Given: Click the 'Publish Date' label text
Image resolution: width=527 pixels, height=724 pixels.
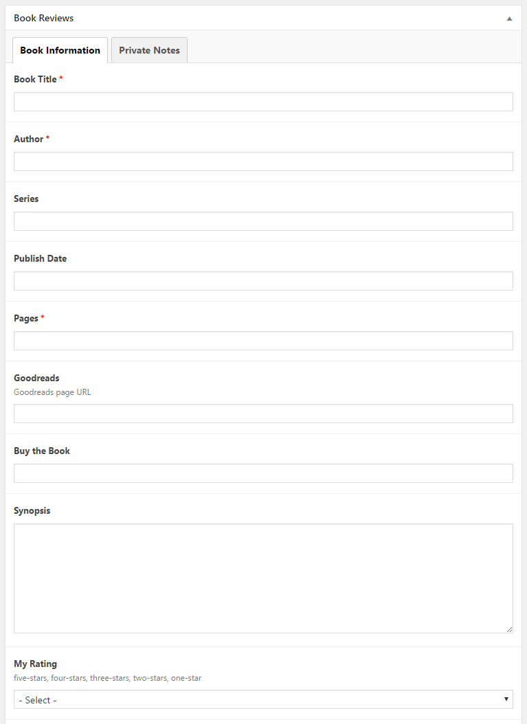Looking at the screenshot, I should (40, 258).
